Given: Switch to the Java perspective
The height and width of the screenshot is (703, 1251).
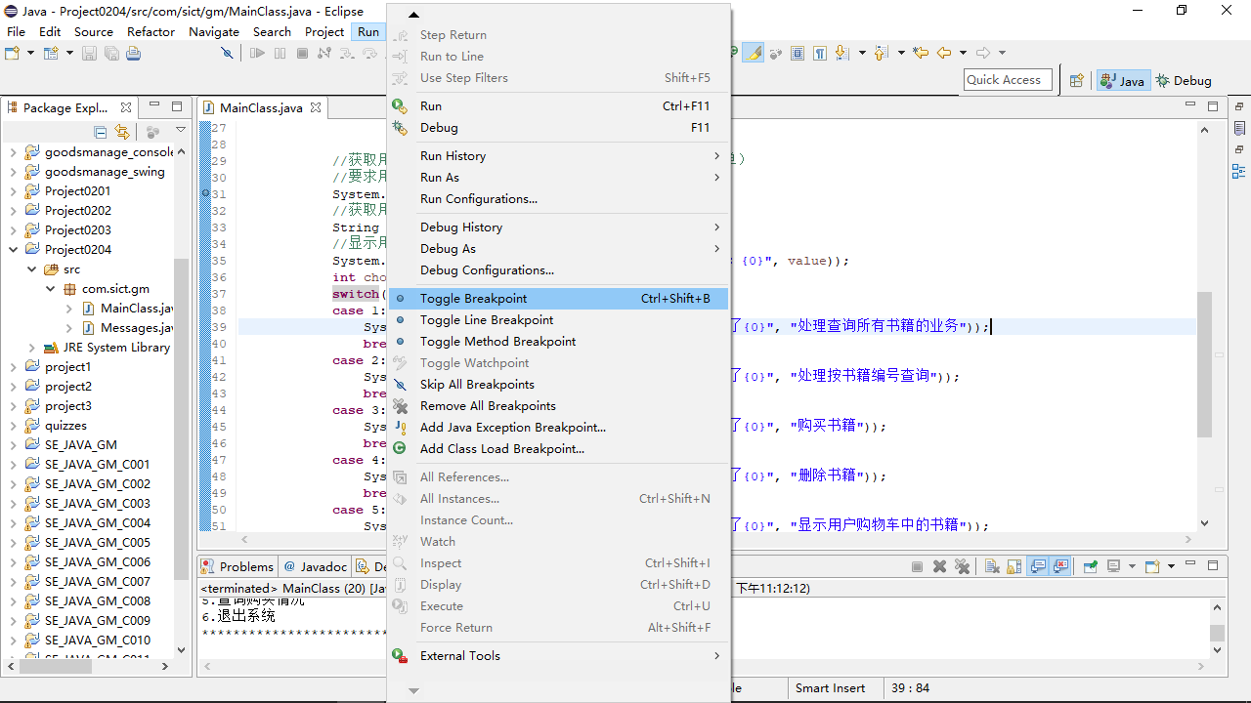Looking at the screenshot, I should [1123, 81].
